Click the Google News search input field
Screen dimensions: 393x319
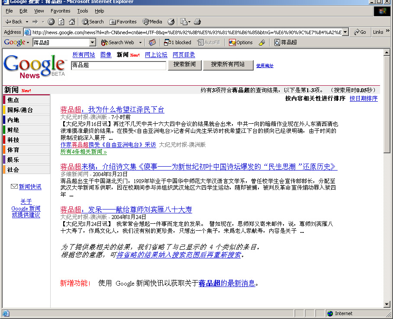click(x=119, y=65)
